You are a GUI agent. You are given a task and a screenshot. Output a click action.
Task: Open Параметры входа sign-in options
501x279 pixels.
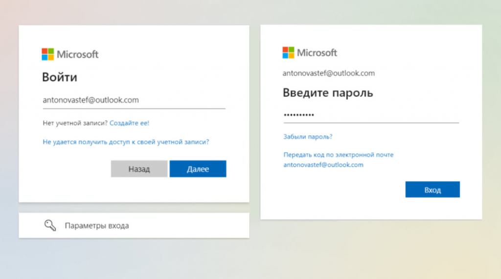point(134,225)
